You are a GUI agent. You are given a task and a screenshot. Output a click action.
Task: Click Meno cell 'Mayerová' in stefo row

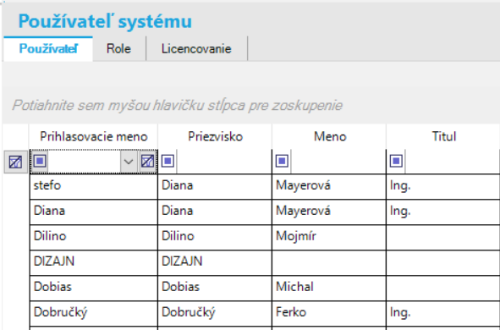click(329, 186)
